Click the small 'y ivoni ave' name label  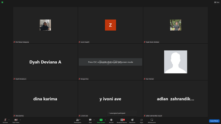[83, 116]
